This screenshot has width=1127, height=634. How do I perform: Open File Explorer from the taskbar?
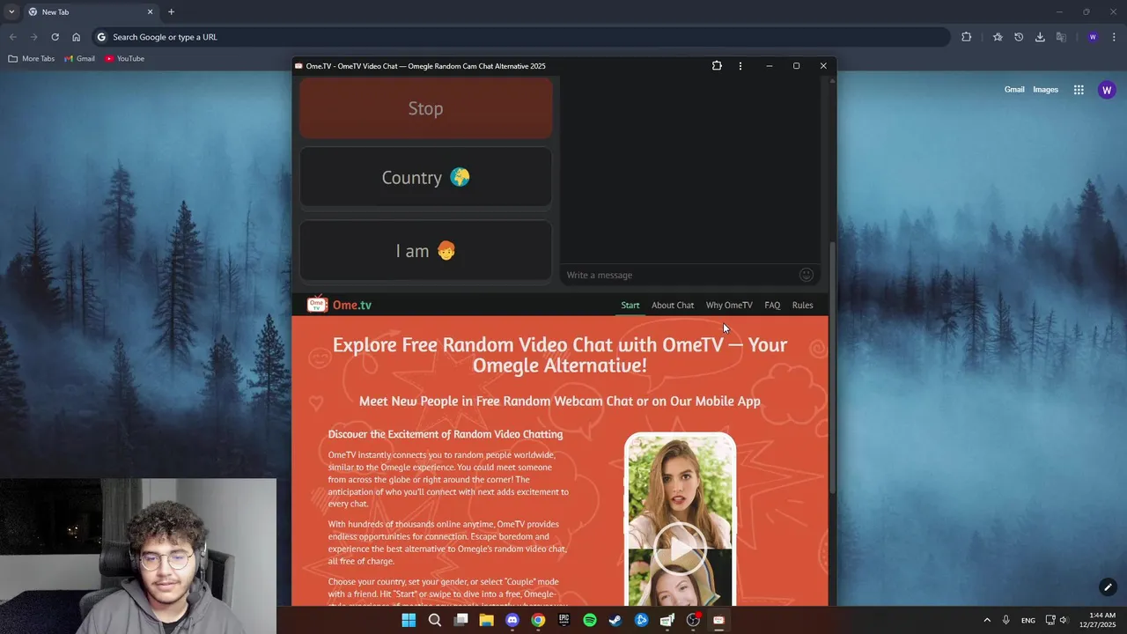tap(486, 620)
